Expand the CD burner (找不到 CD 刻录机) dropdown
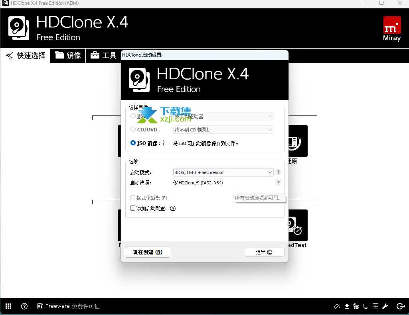 (223, 130)
